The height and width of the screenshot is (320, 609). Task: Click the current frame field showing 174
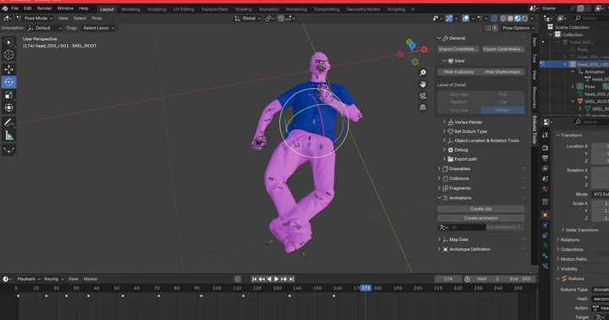pyautogui.click(x=447, y=279)
